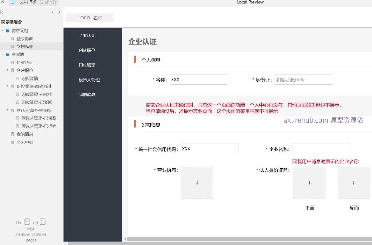Go to next page arrow
372x245 pixels.
[x=59, y=12]
